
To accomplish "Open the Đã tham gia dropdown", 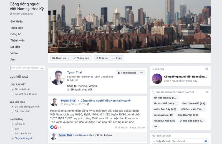I will click(x=60, y=58).
